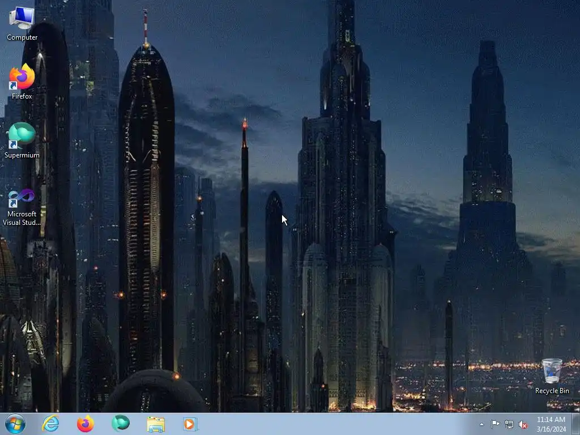This screenshot has height=435, width=580.
Task: Show hidden system tray icons
Action: tap(481, 424)
